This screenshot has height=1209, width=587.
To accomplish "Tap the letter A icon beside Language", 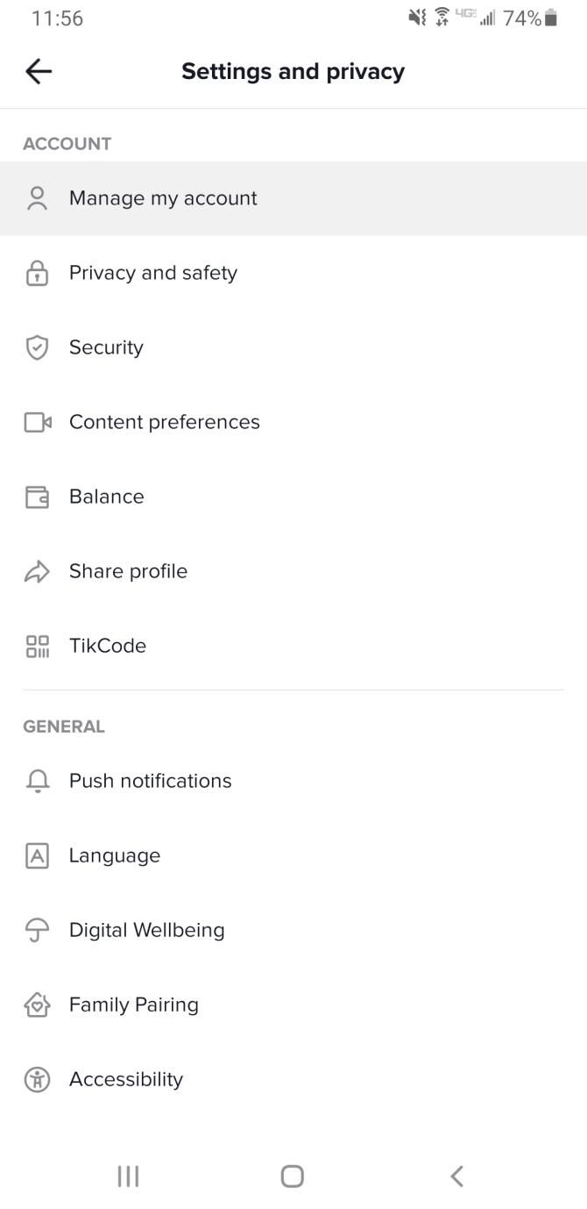I will click(37, 856).
